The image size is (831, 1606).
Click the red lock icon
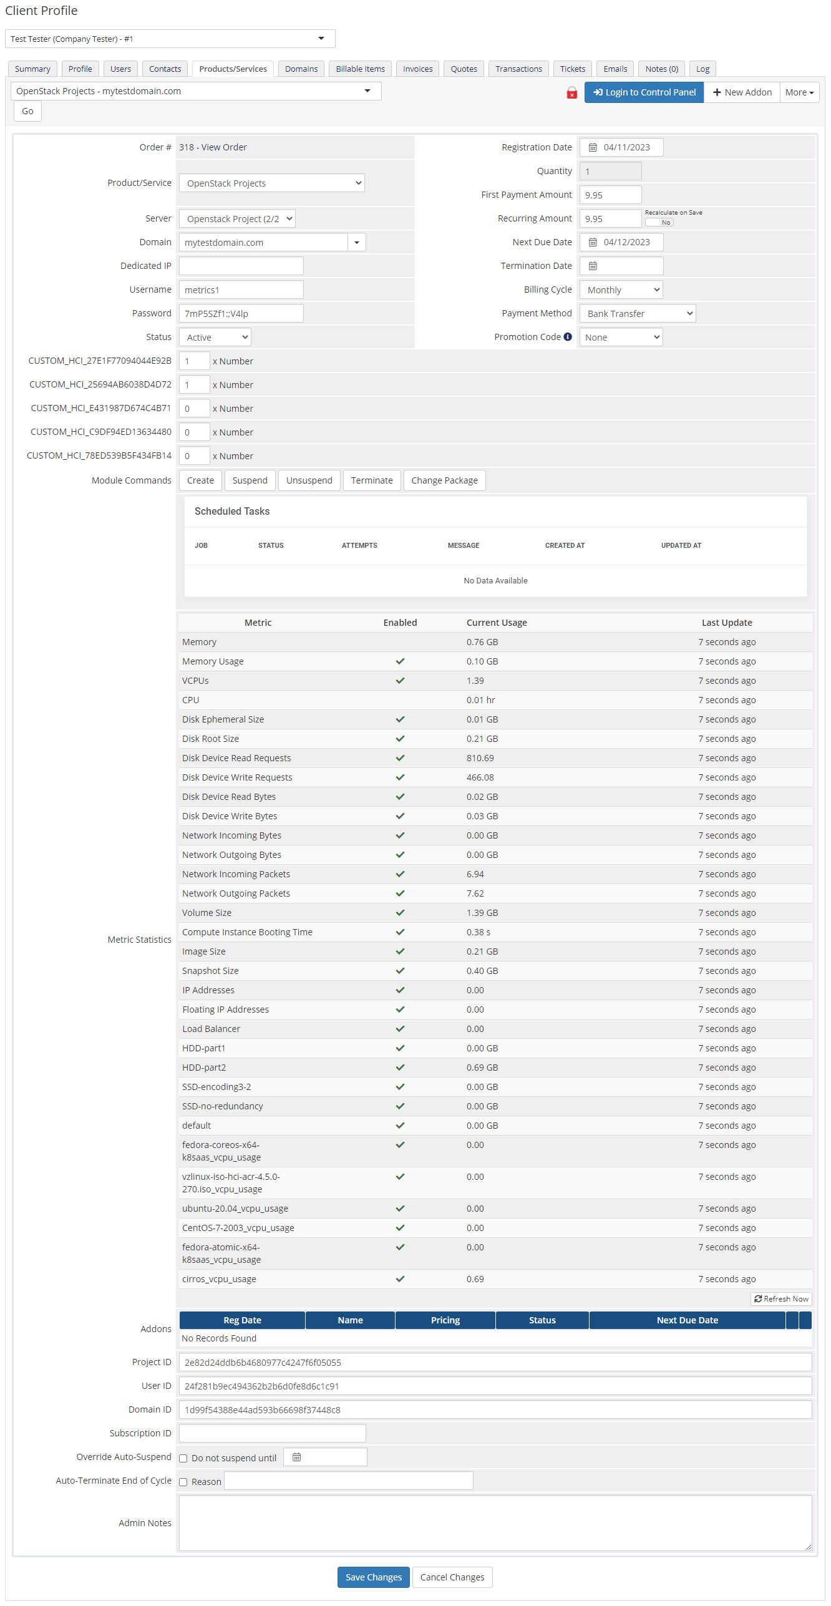pyautogui.click(x=571, y=92)
